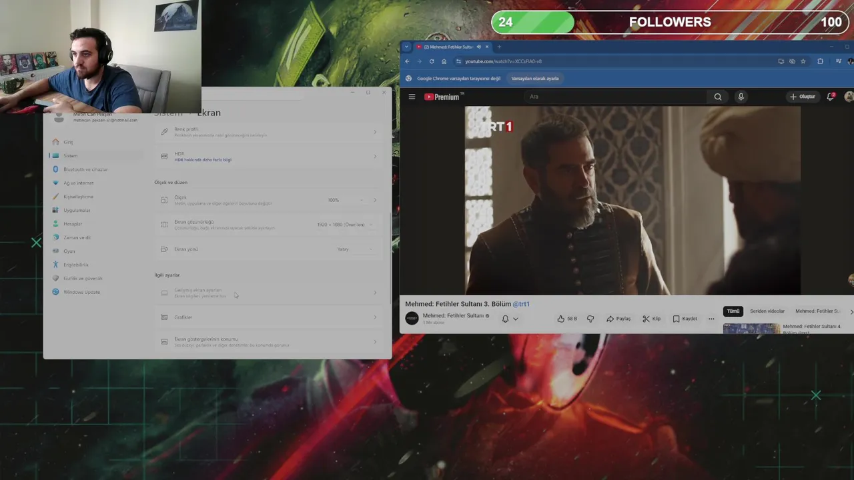This screenshot has height=480, width=854.
Task: Go back in Chrome
Action: [x=408, y=61]
